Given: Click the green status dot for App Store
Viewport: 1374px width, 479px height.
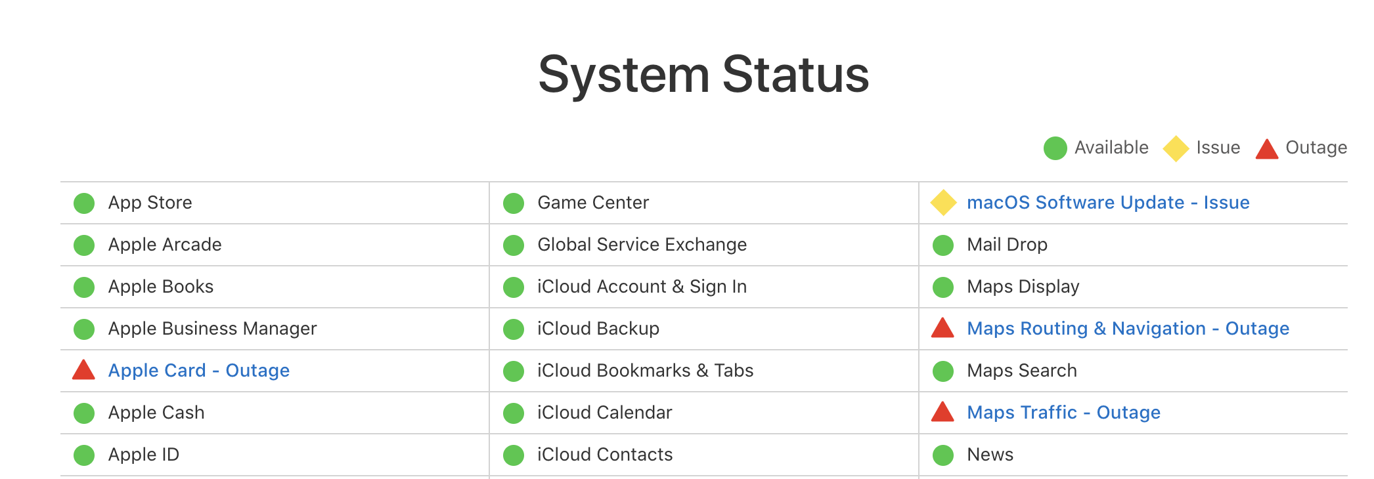Looking at the screenshot, I should (x=84, y=203).
